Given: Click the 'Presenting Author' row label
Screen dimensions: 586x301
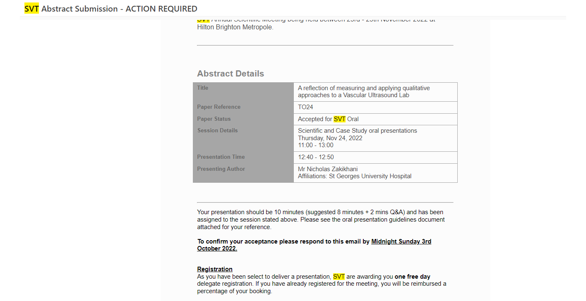Looking at the screenshot, I should click(221, 169).
